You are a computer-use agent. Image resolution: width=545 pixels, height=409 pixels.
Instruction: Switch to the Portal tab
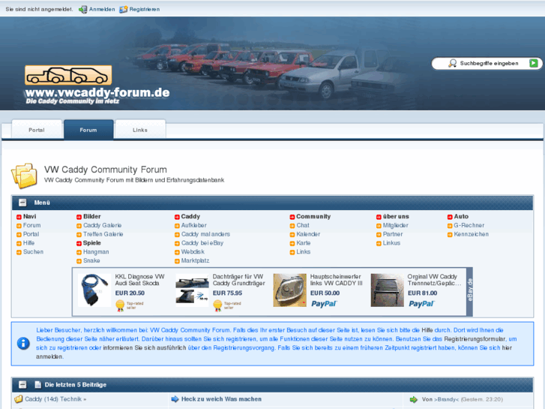[37, 130]
